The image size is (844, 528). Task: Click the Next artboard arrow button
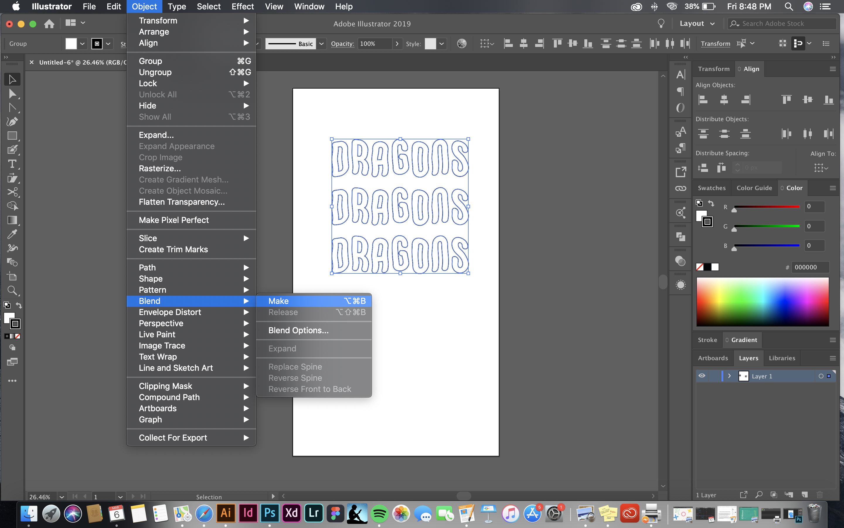pos(133,496)
